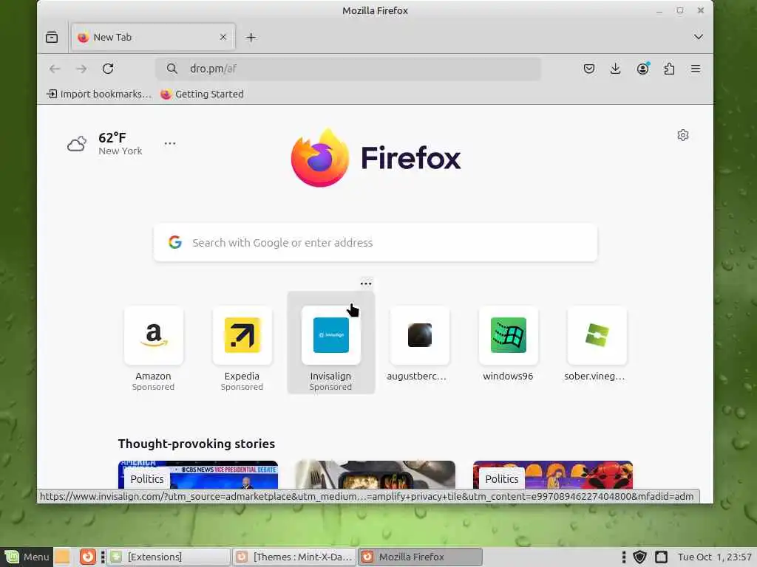757x567 pixels.
Task: Click the Google logo in search box
Action: pos(175,242)
